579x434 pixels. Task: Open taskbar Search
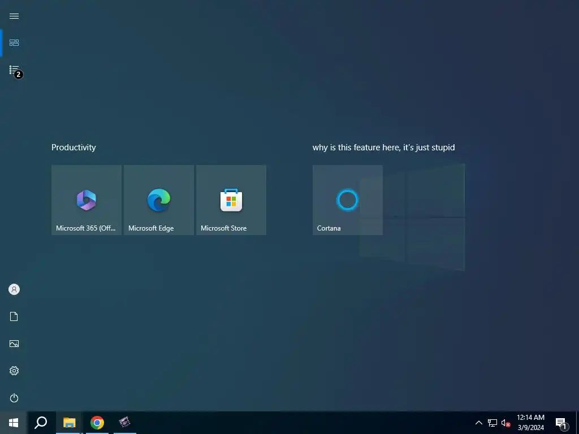[x=41, y=423]
